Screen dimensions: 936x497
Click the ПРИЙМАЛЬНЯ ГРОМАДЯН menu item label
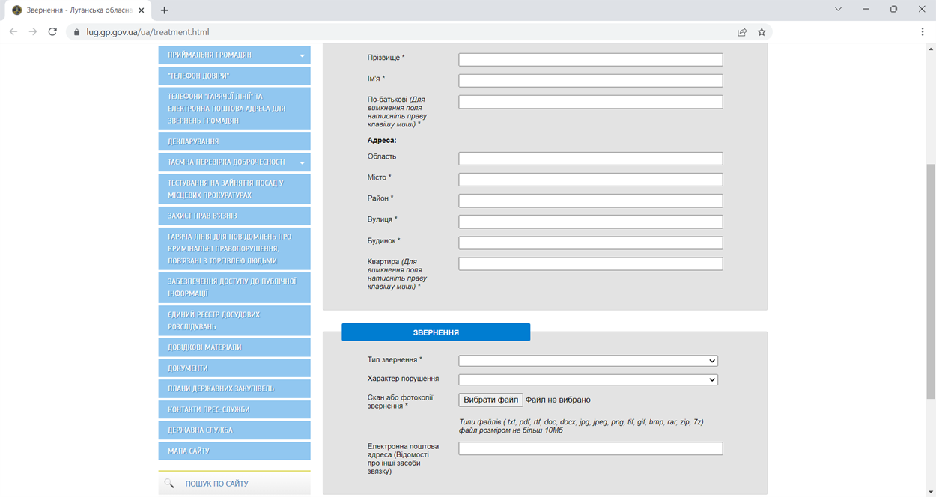[210, 55]
